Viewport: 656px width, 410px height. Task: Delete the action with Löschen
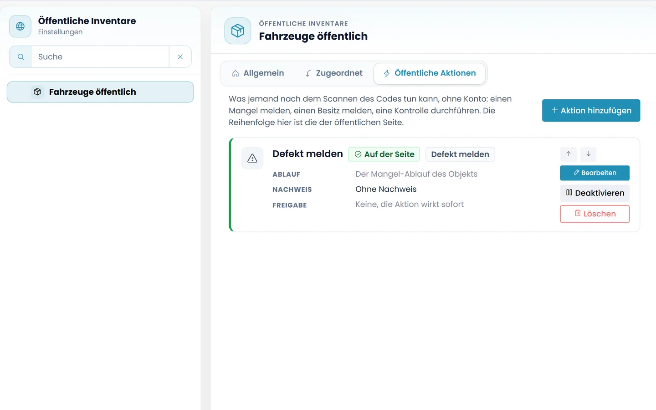pyautogui.click(x=595, y=214)
